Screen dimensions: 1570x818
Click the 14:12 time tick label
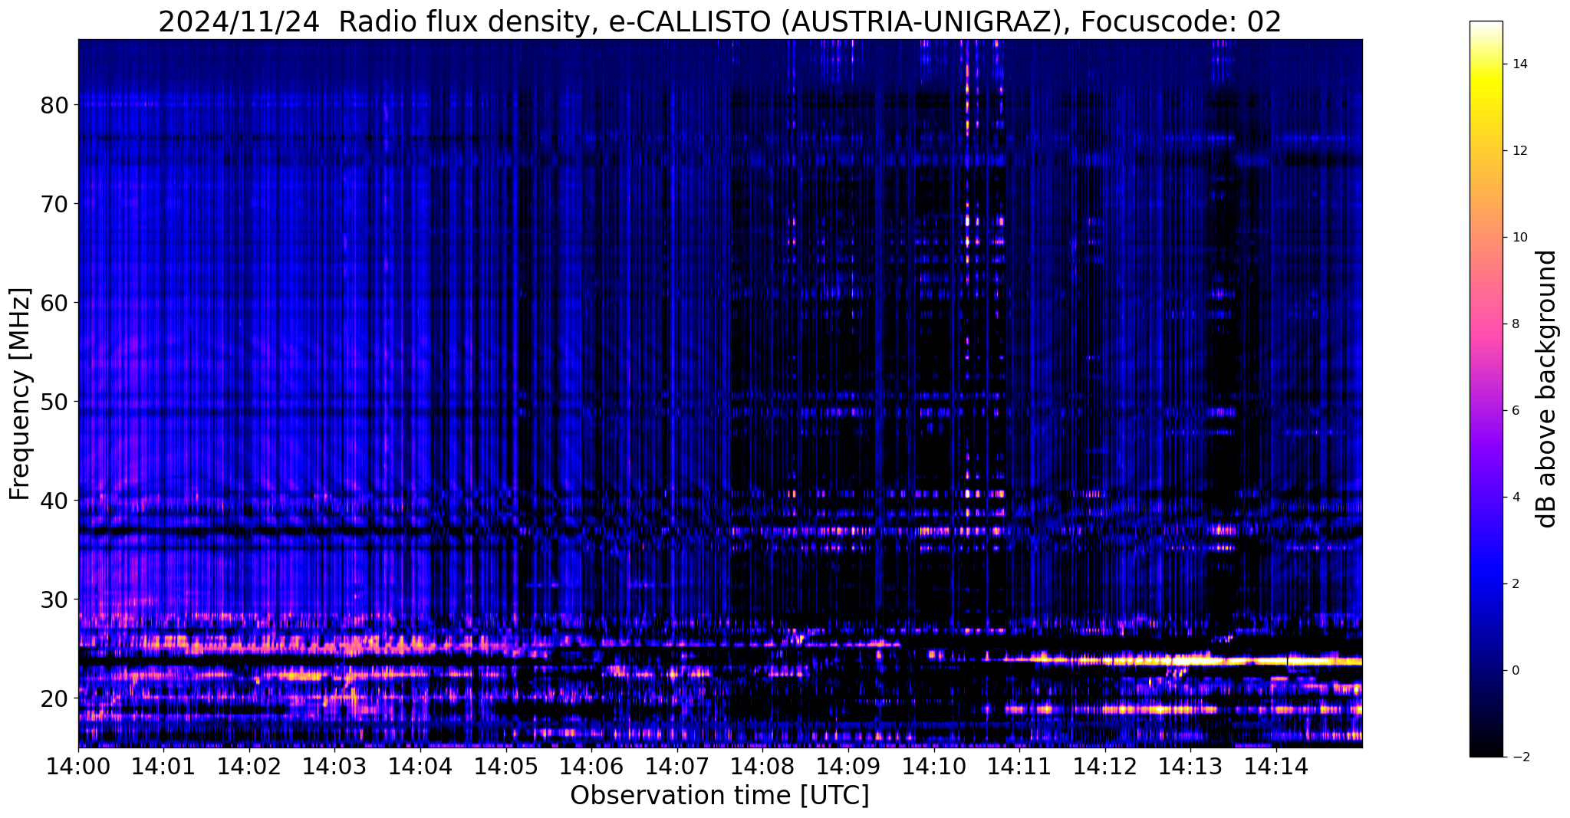click(x=1104, y=765)
